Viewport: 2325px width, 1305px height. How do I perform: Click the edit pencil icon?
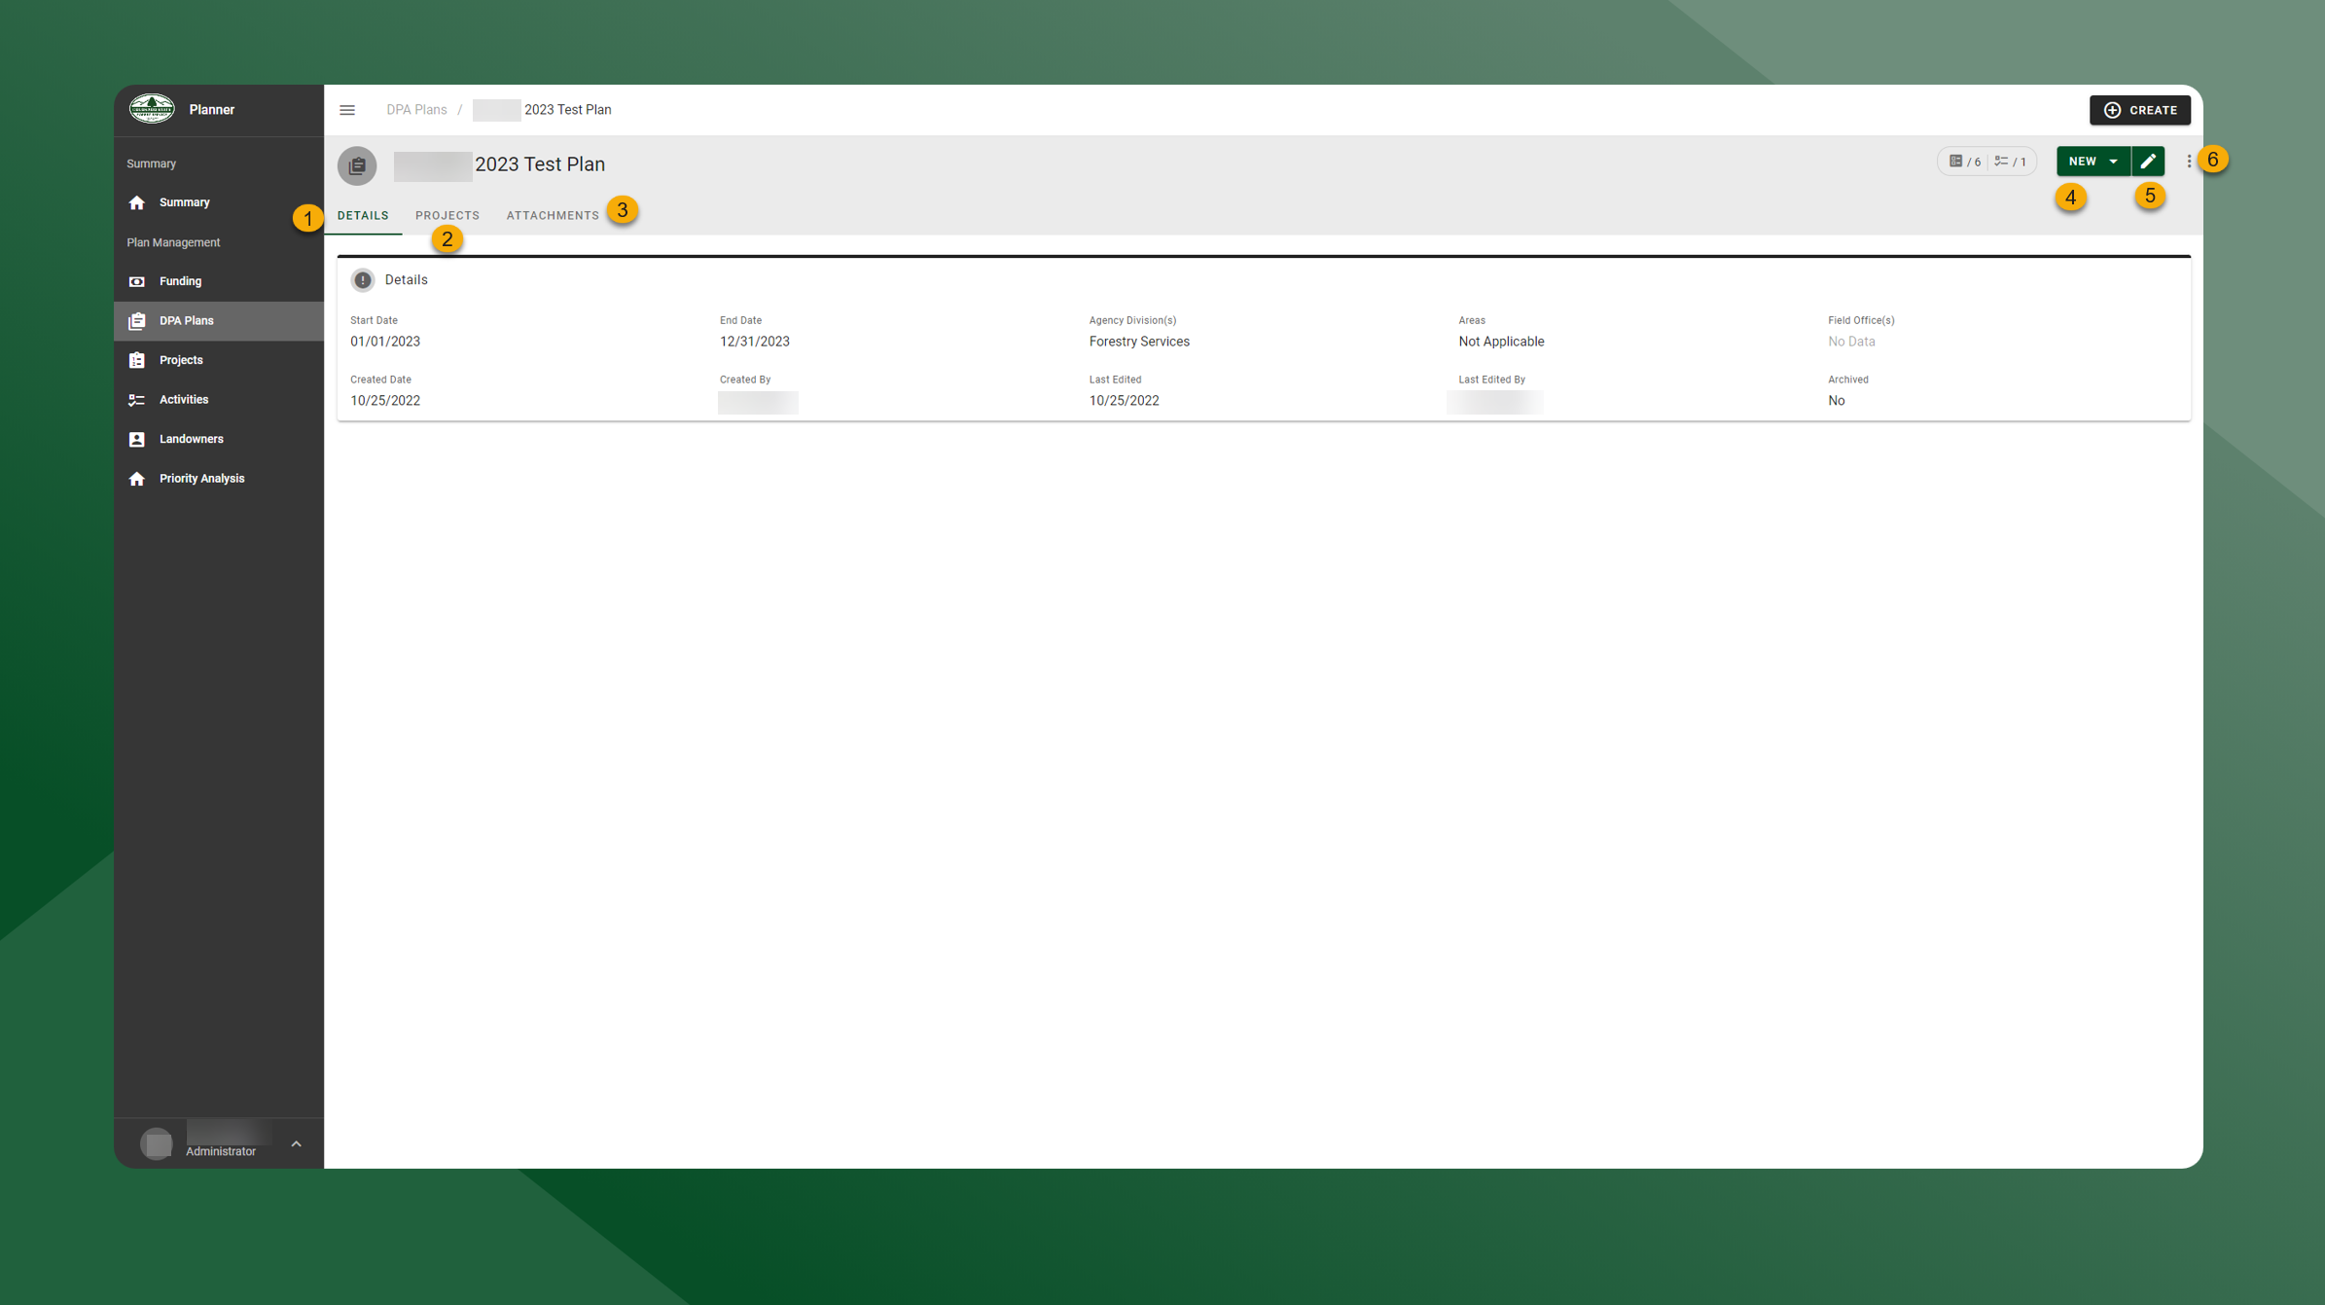click(x=2149, y=161)
